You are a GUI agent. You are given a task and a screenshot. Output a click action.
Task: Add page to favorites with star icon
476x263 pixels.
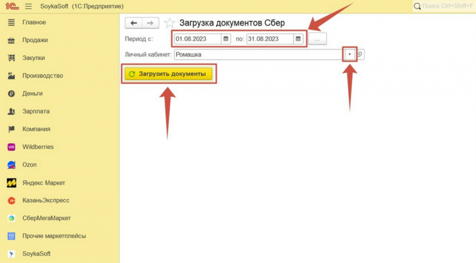click(x=170, y=23)
